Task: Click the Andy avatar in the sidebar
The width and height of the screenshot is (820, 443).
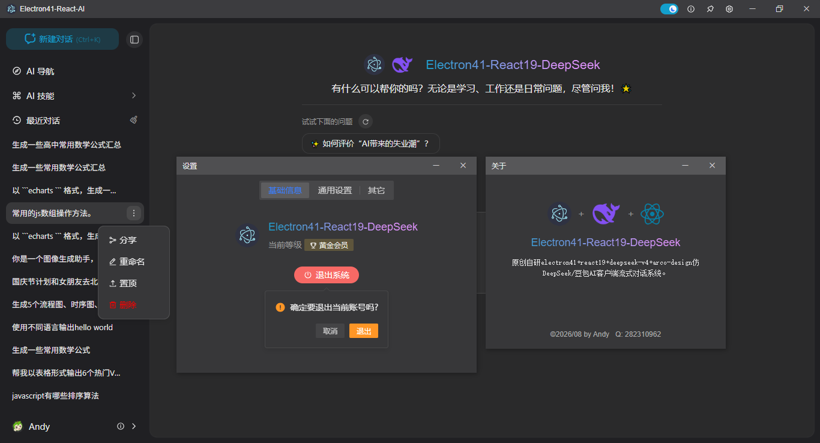Action: tap(18, 426)
